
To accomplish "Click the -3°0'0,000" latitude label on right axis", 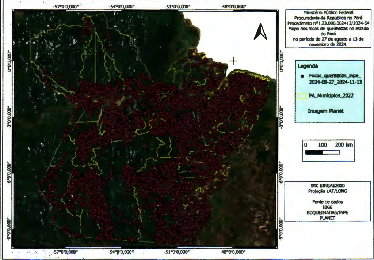I will coord(281,117).
